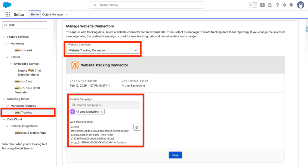
Task: Click the Search campaigns field
Action: click(105, 105)
